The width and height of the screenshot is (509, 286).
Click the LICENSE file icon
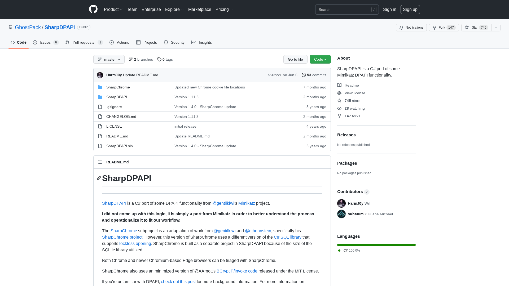[100, 126]
